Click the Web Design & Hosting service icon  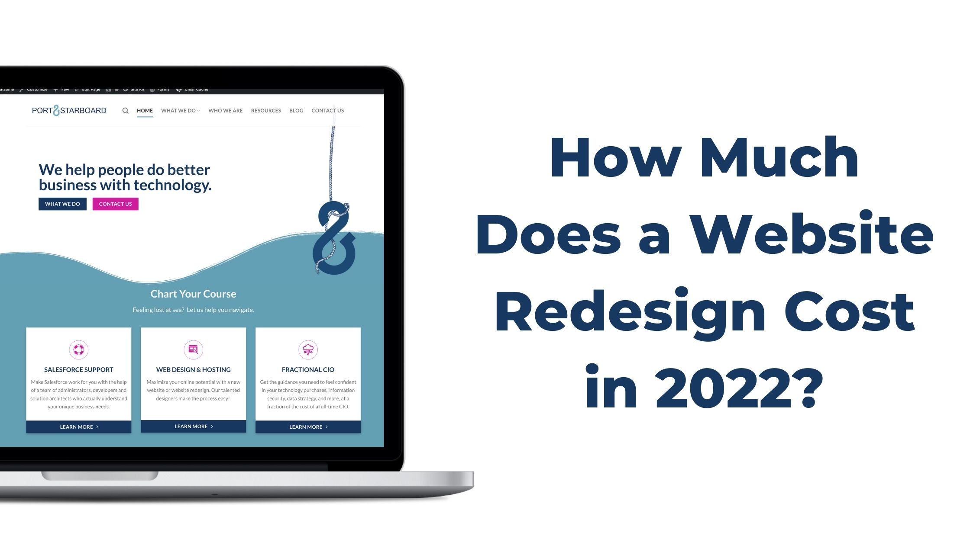pyautogui.click(x=193, y=348)
